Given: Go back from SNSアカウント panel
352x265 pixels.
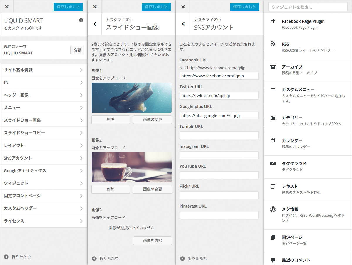Looking at the screenshot, I should point(183,24).
